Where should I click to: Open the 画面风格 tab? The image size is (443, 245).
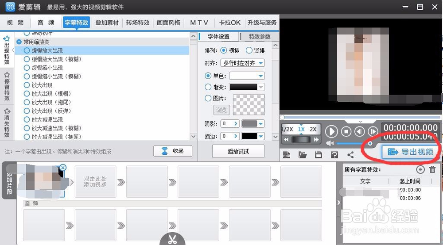[168, 23]
